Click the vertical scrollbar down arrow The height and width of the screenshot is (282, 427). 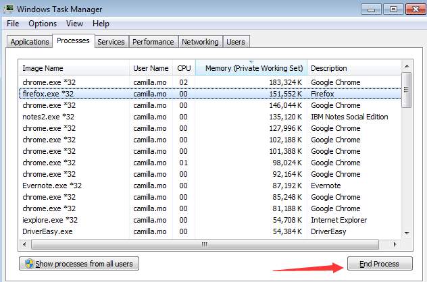[x=407, y=233]
